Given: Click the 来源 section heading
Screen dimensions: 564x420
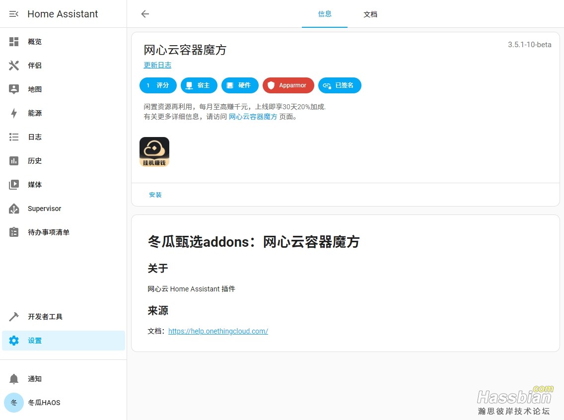Looking at the screenshot, I should pyautogui.click(x=158, y=310).
